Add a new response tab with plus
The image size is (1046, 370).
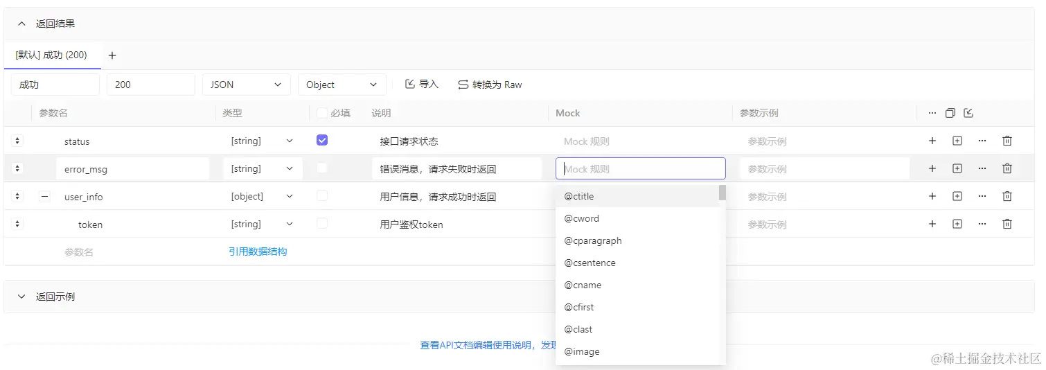click(x=112, y=55)
